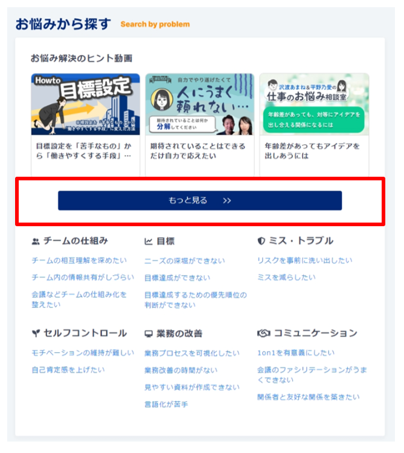Image resolution: width=404 pixels, height=453 pixels.
Task: Click the 業務の改善 monitor icon
Action: point(149,334)
